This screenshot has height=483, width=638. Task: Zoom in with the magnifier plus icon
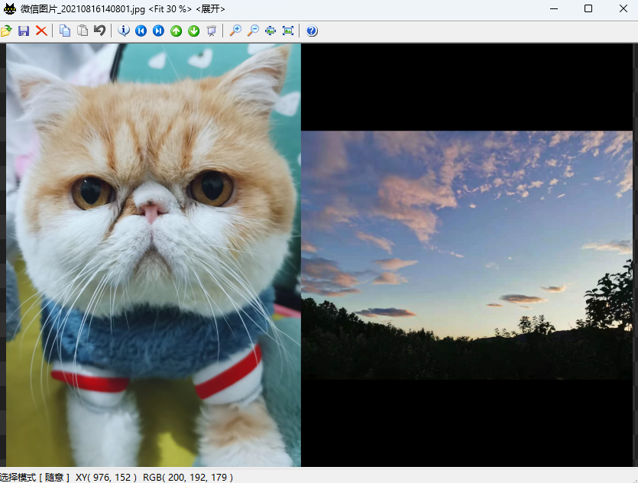235,31
